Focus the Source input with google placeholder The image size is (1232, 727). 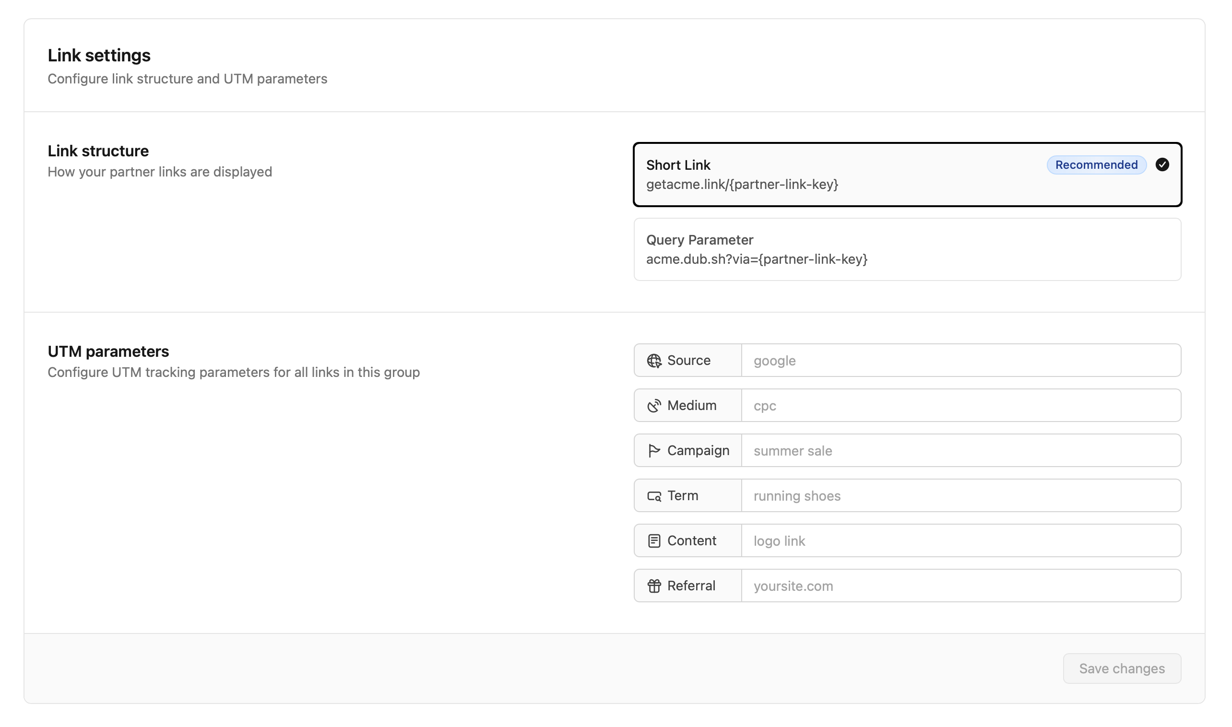point(960,361)
